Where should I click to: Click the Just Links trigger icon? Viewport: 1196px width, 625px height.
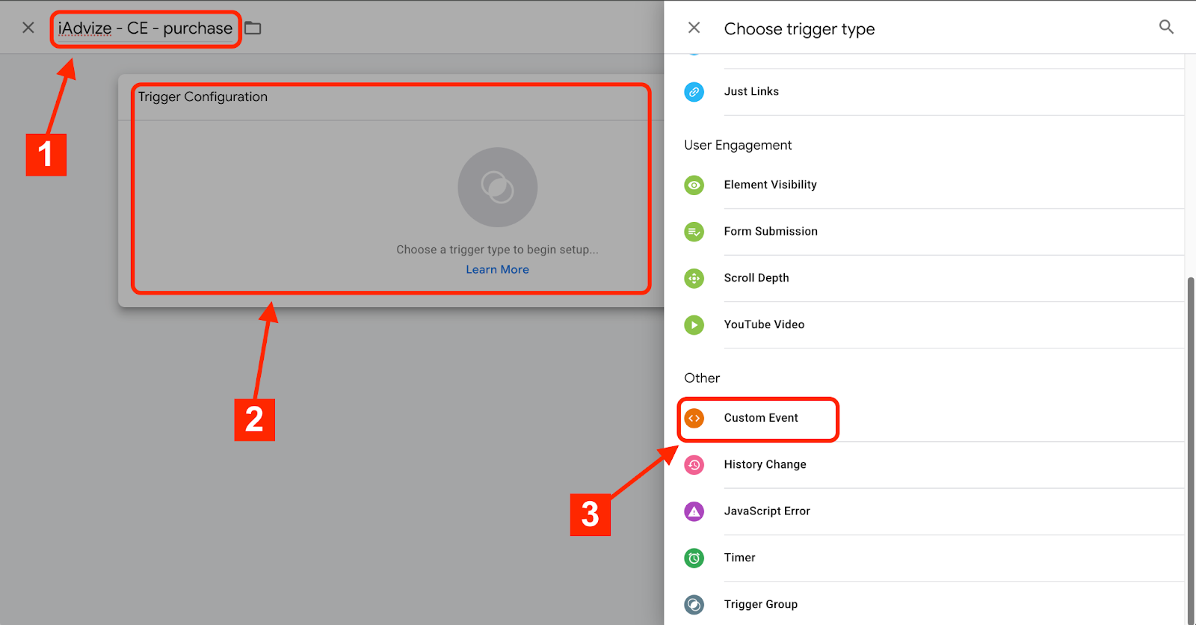coord(694,92)
